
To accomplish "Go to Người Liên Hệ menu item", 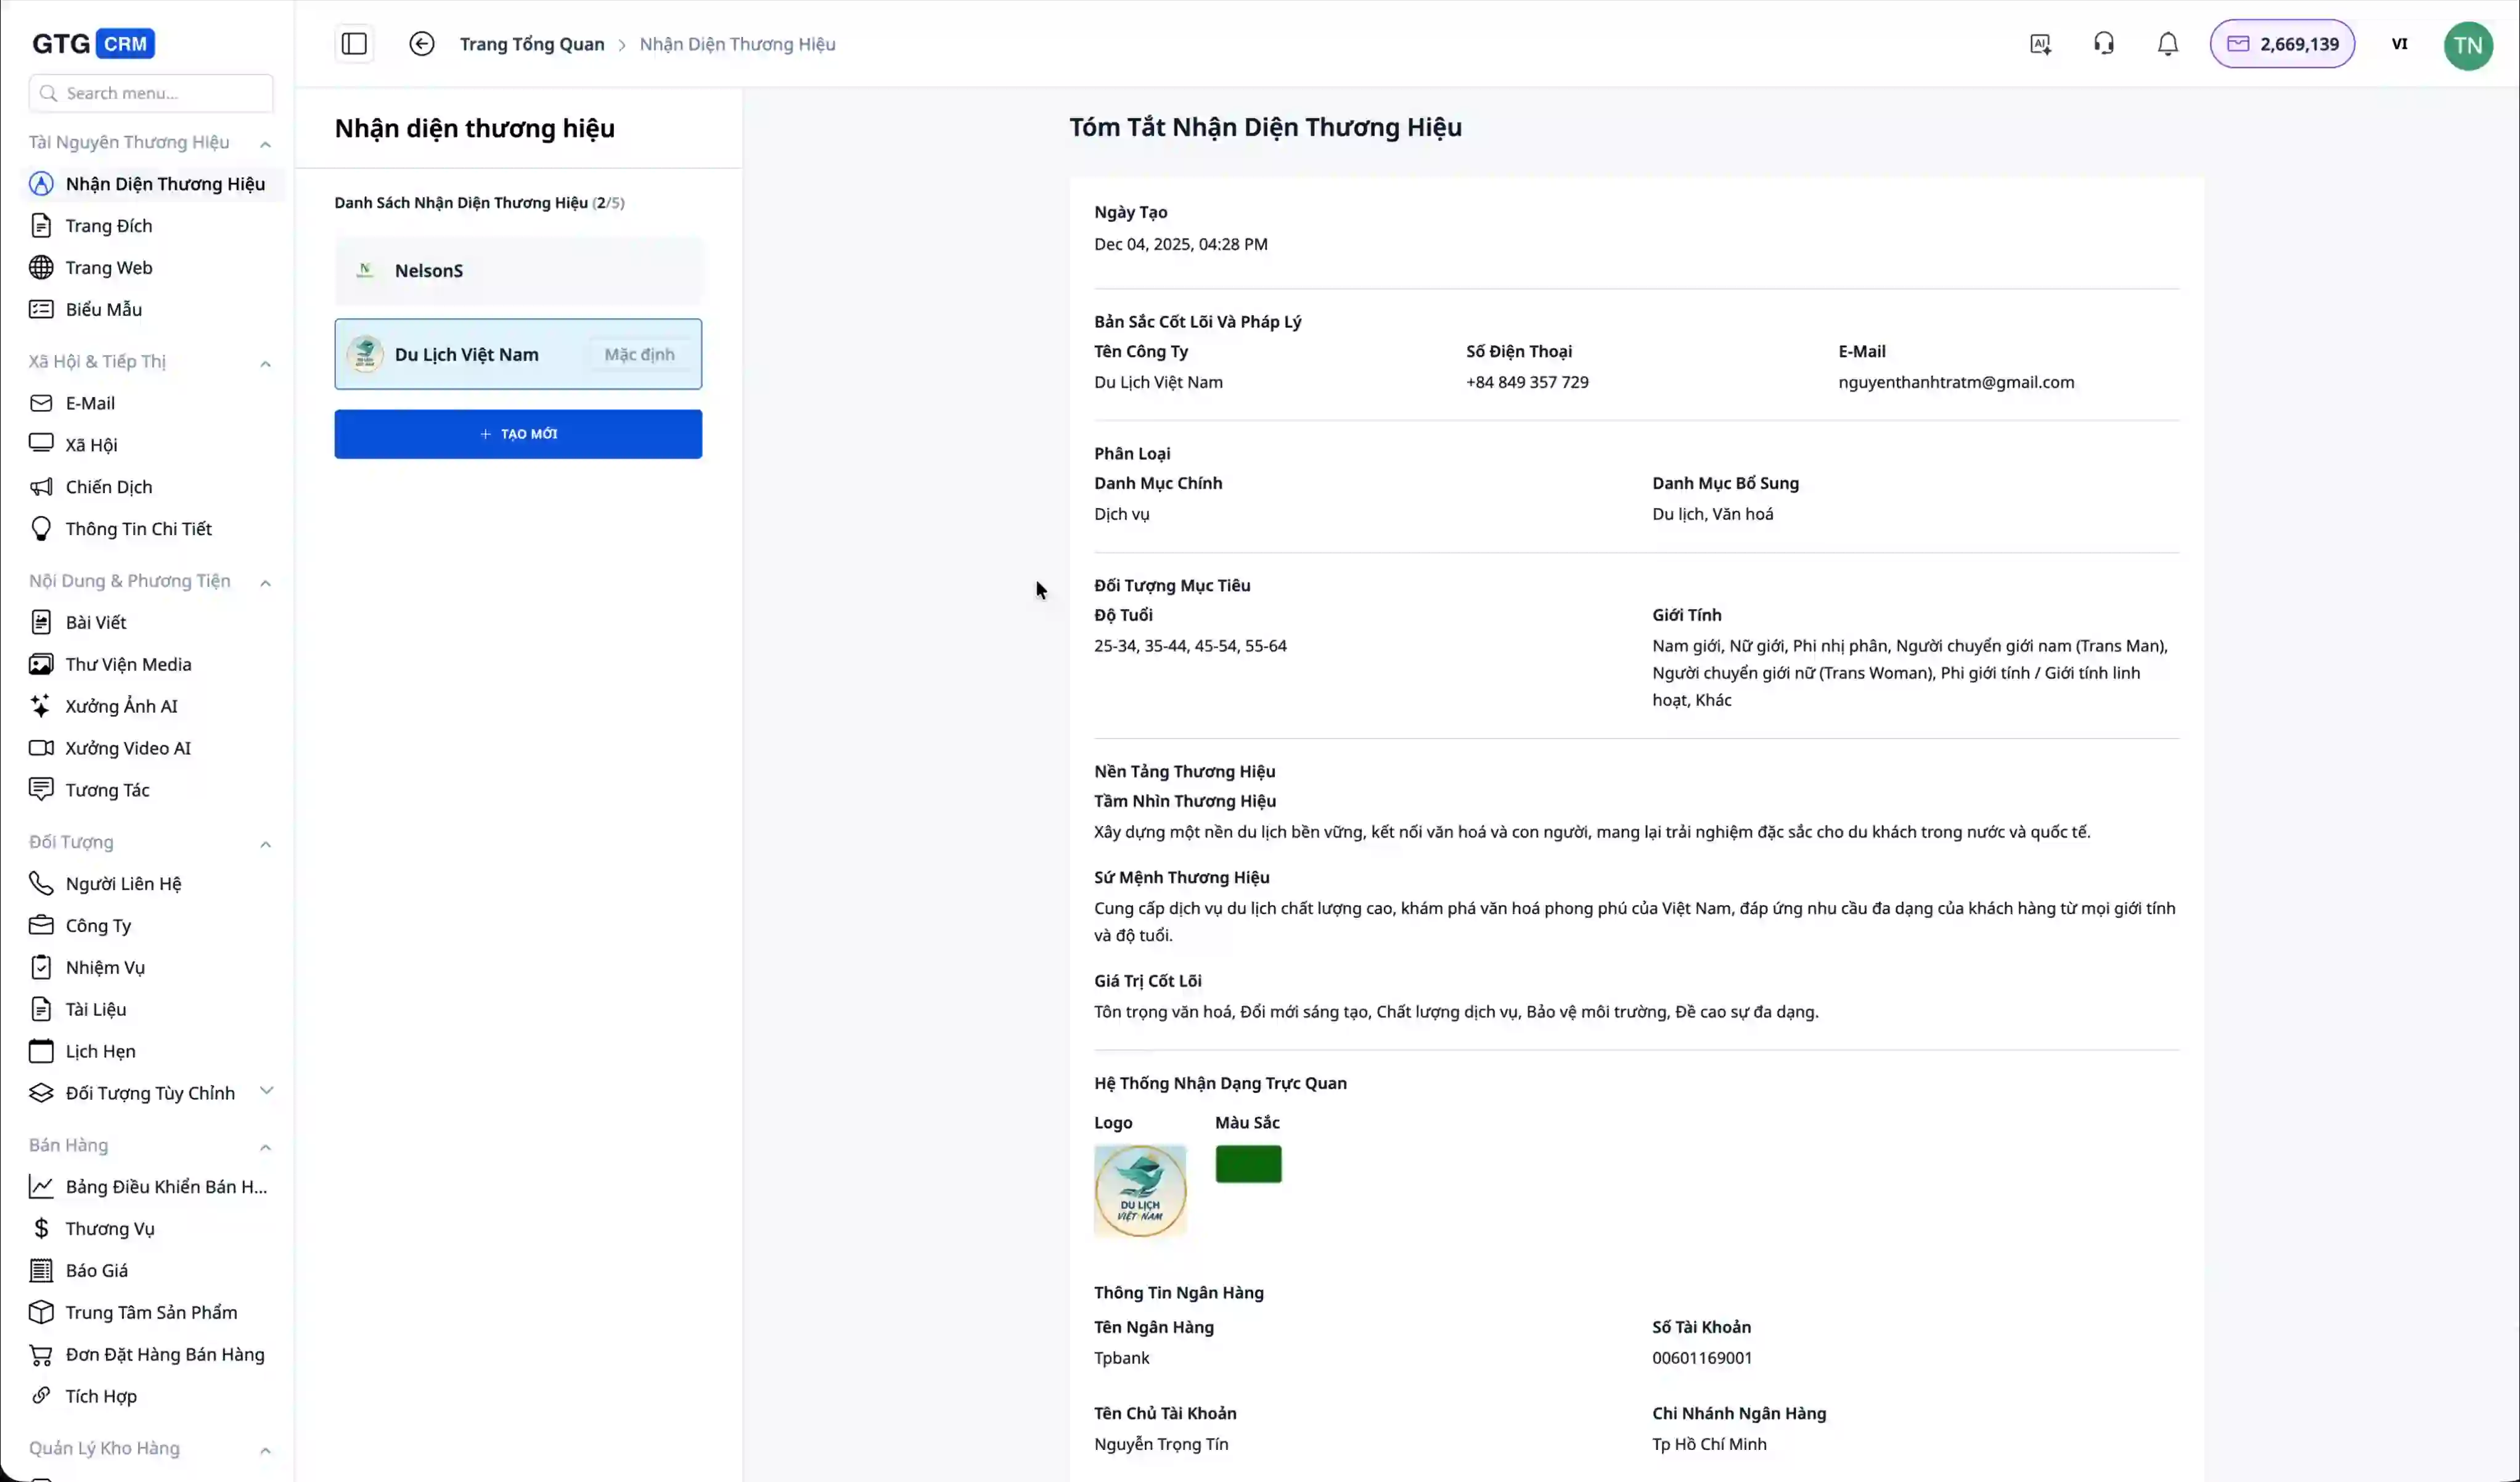I will (123, 884).
